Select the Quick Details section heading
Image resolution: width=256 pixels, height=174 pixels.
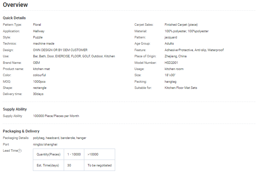14,18
